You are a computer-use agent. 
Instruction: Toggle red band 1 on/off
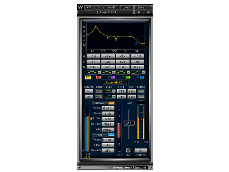99,77
